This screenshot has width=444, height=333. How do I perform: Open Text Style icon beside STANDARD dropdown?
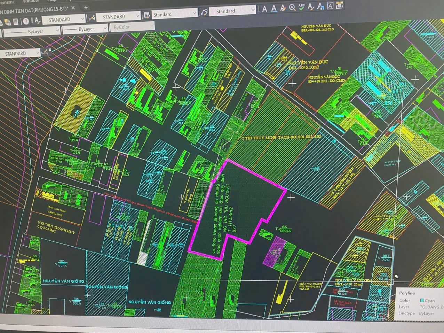(37, 20)
